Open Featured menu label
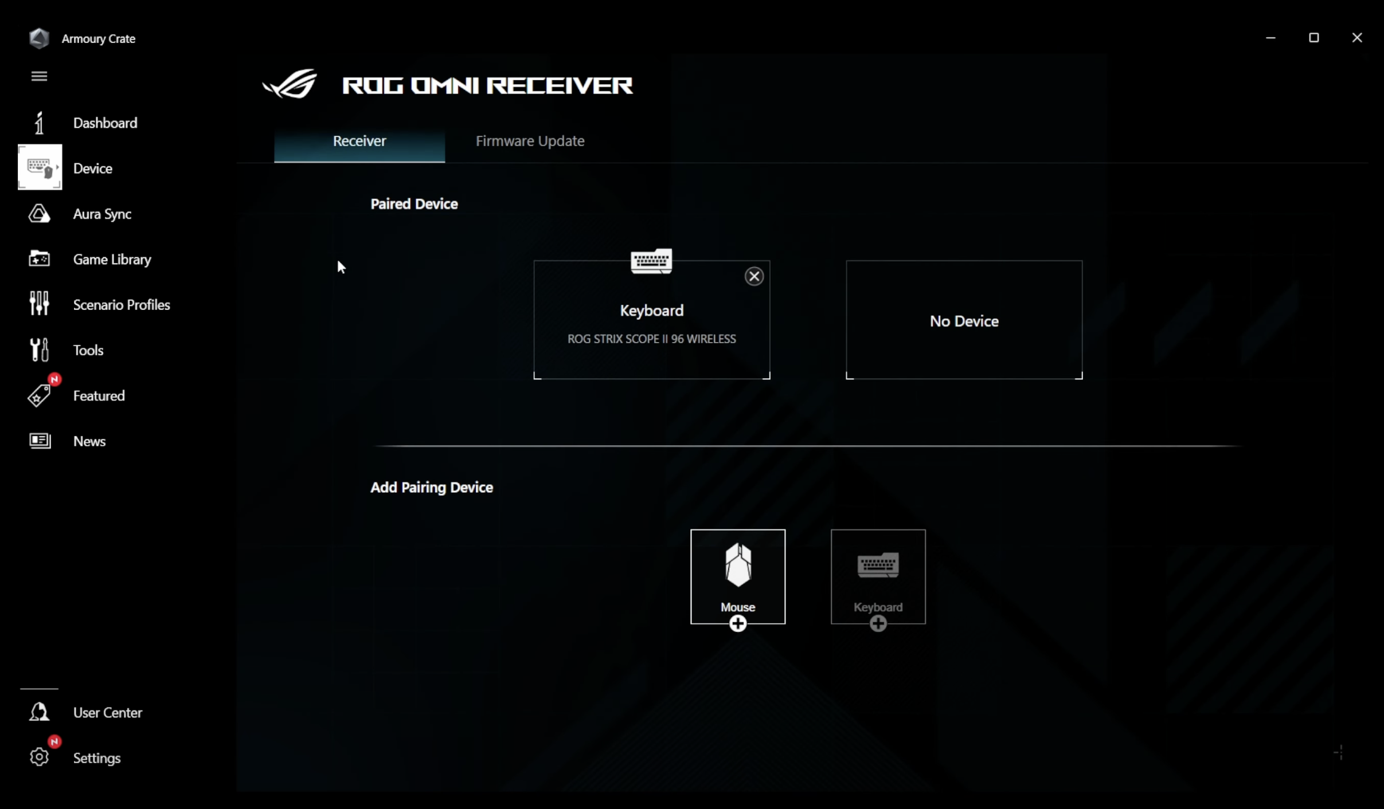The height and width of the screenshot is (809, 1384). click(99, 396)
